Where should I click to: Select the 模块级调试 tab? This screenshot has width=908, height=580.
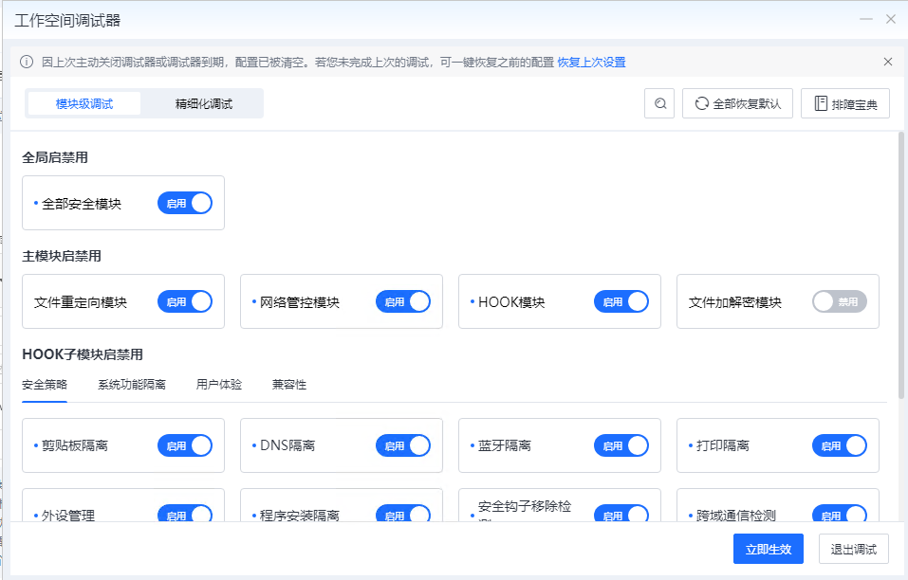(84, 104)
